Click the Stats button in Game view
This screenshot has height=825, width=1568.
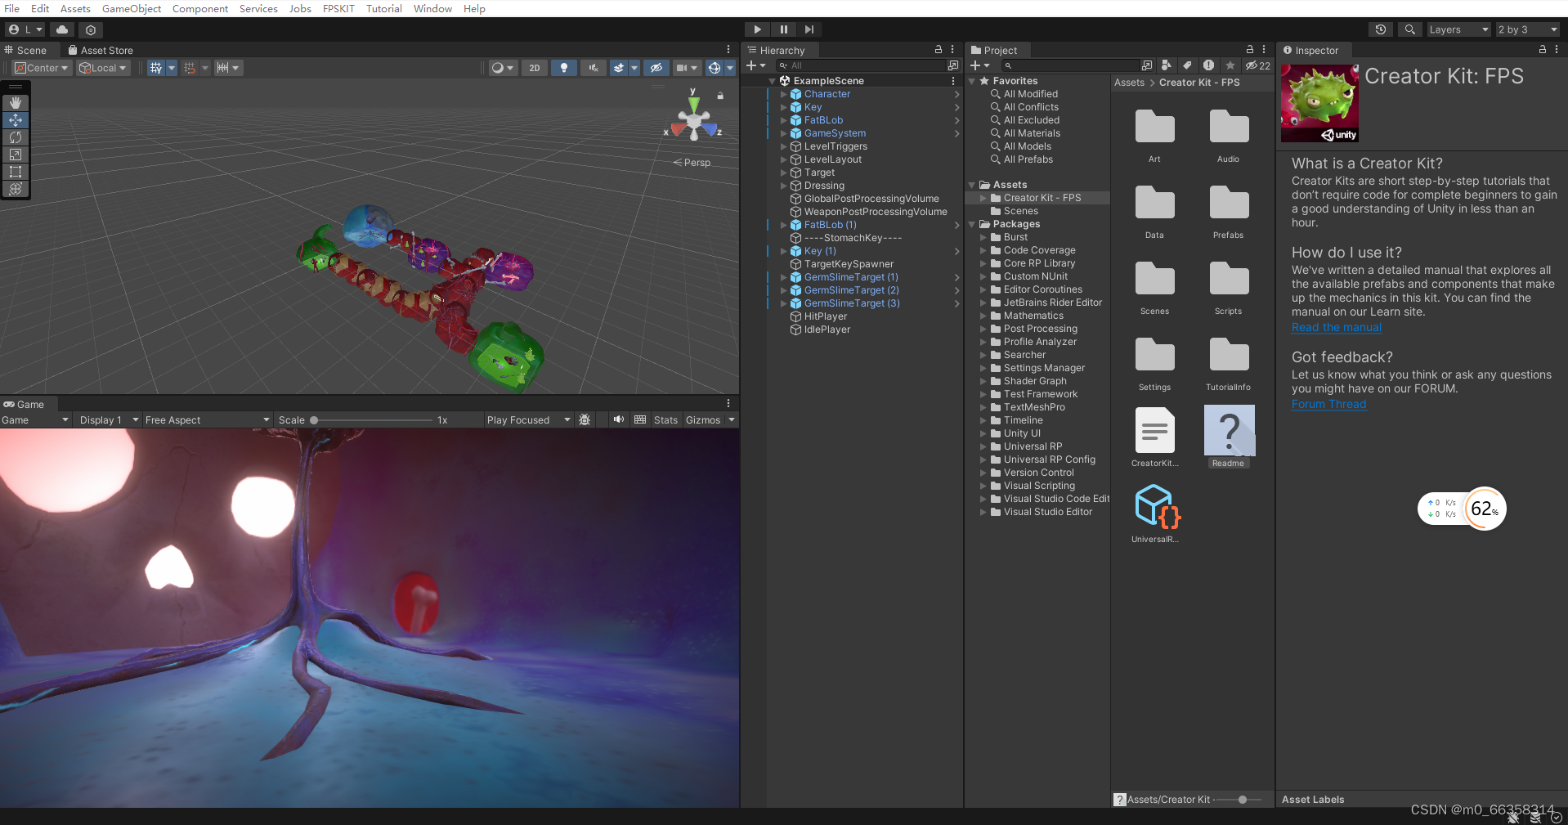[665, 420]
